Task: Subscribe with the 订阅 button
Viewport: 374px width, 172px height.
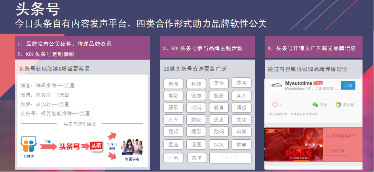Action: click(348, 85)
